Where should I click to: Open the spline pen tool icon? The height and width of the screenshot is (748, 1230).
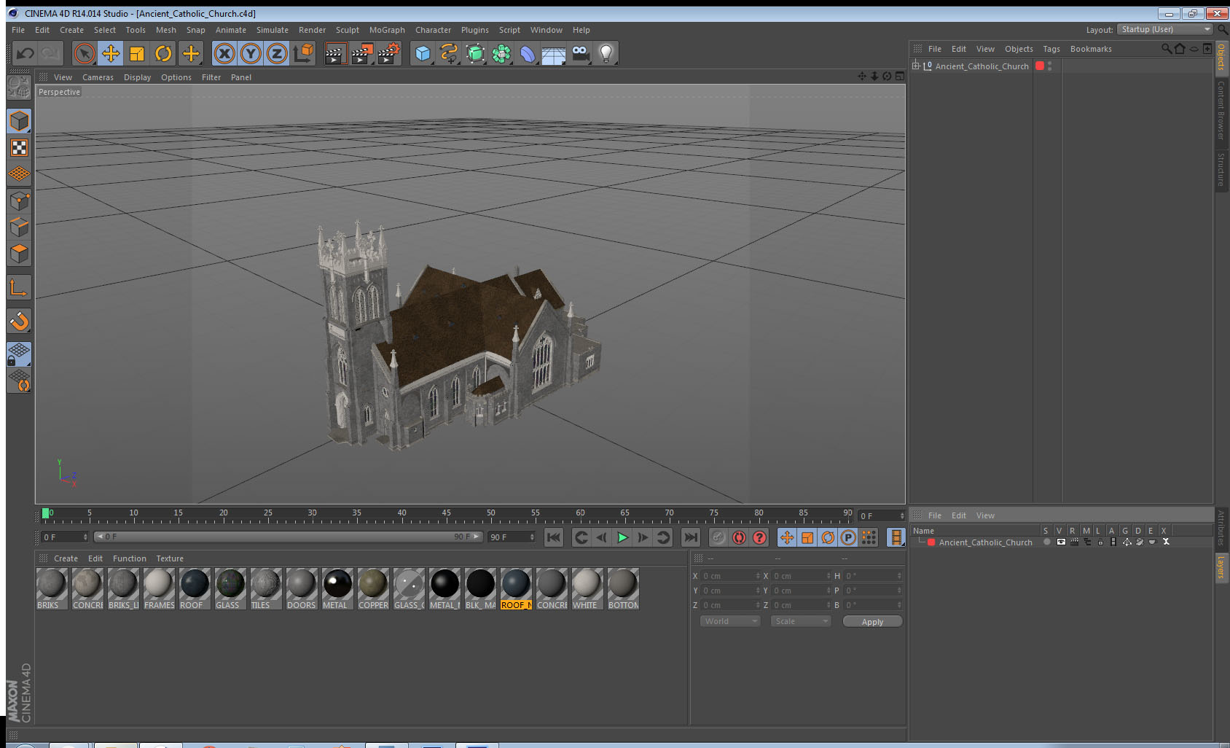(x=449, y=53)
